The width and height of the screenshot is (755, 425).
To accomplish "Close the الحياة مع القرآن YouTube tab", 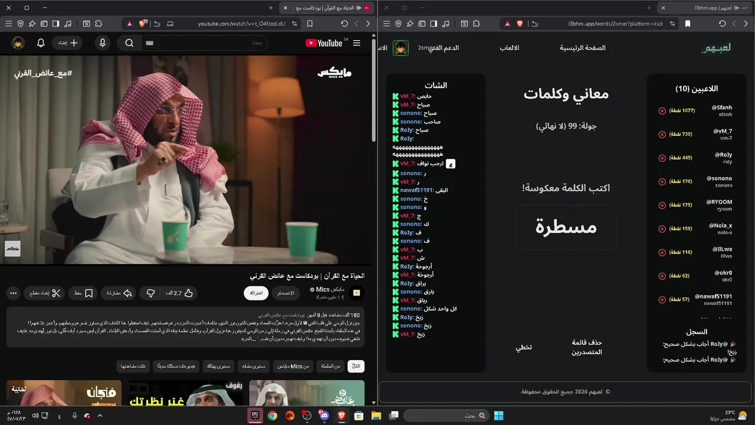I will coord(285,8).
